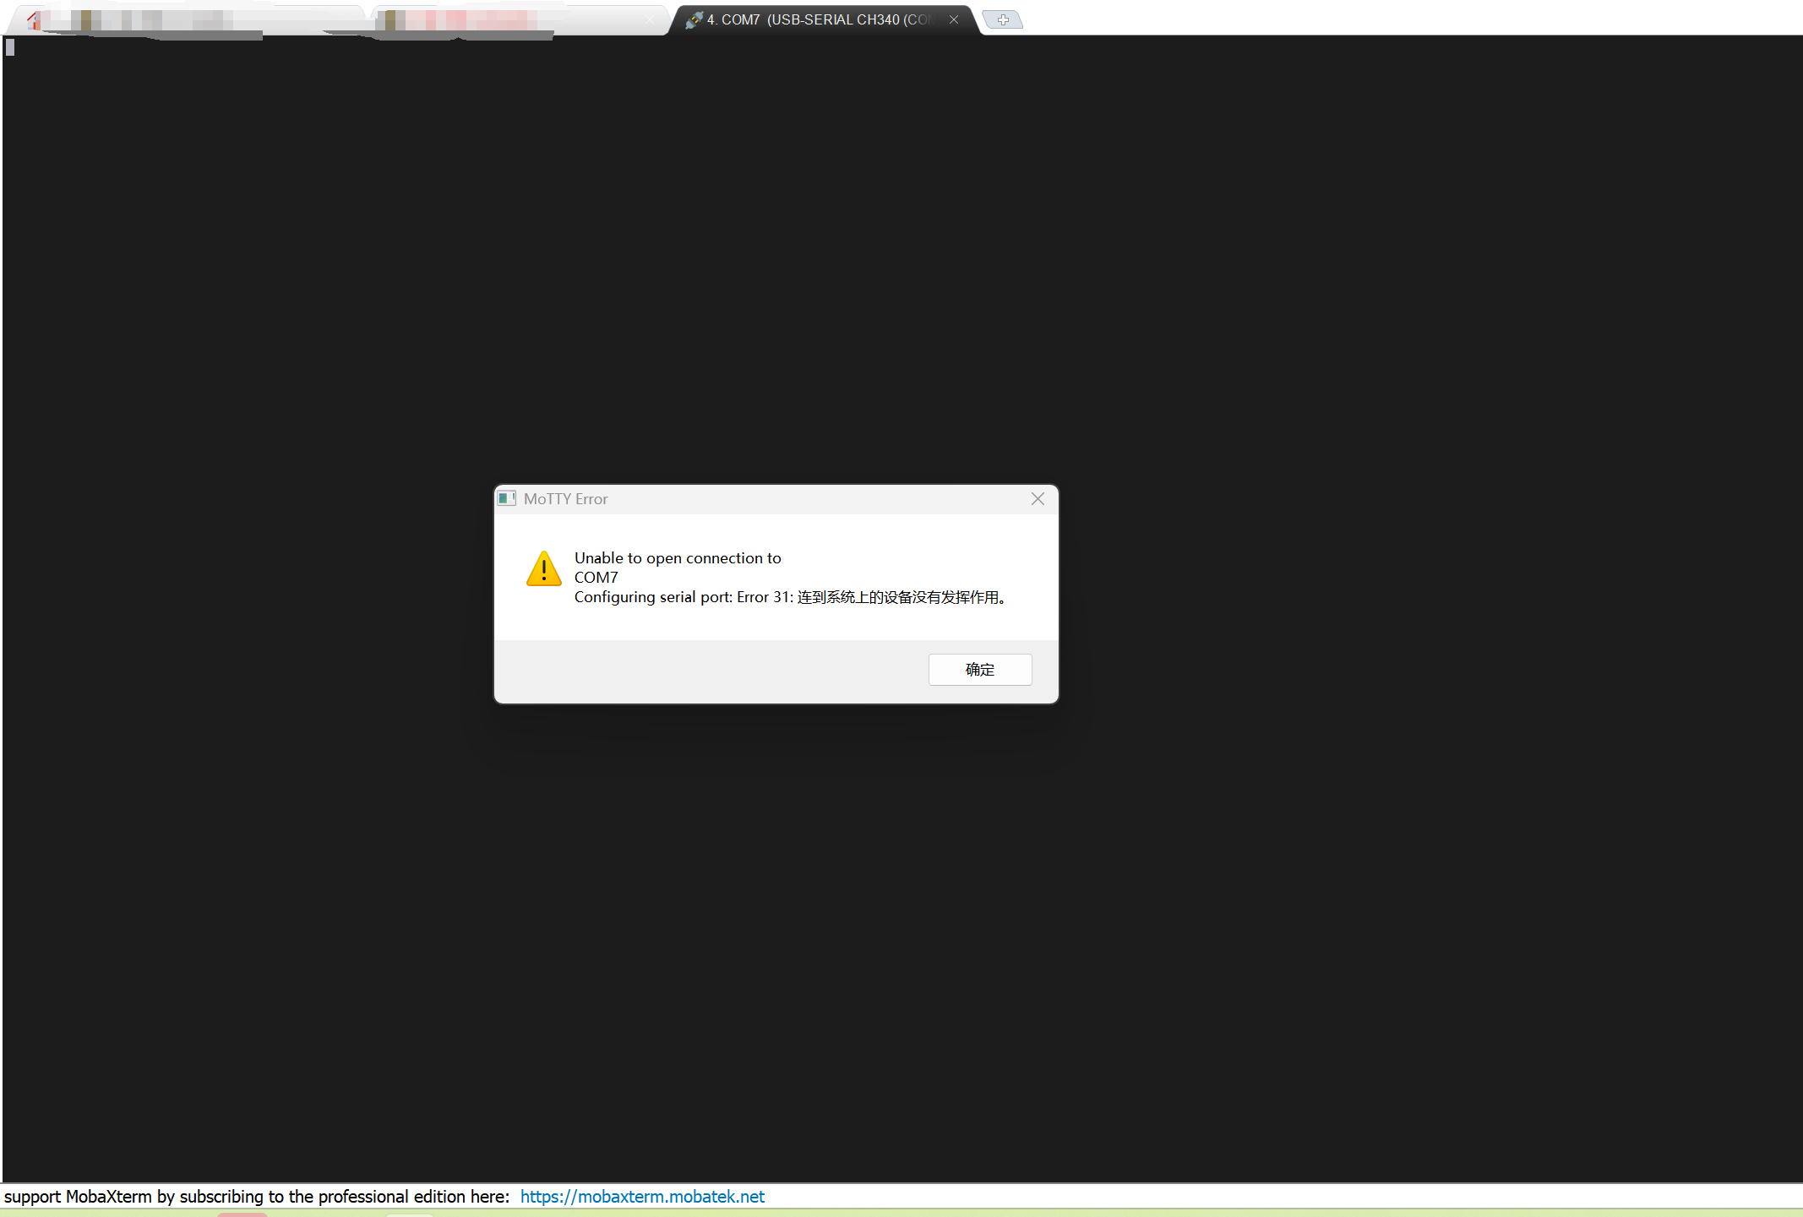Click the terminal cursor block at top-left

[10, 48]
